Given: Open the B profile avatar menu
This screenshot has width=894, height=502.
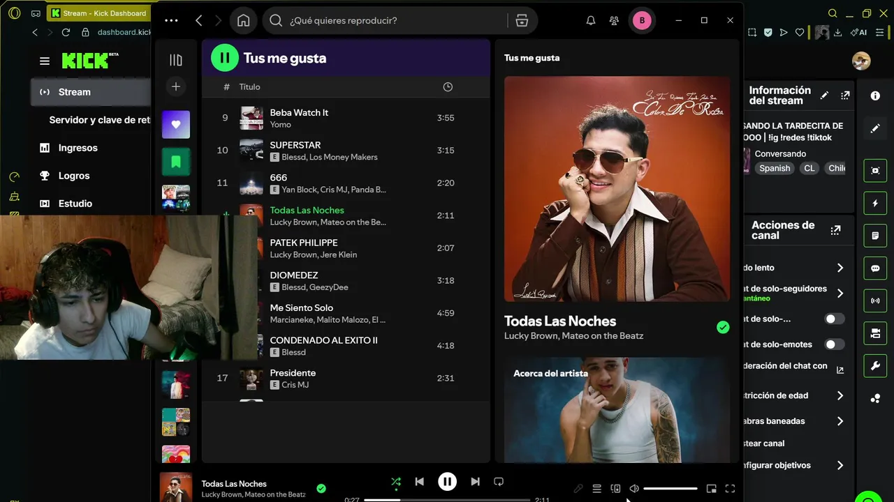Looking at the screenshot, I should [x=642, y=20].
